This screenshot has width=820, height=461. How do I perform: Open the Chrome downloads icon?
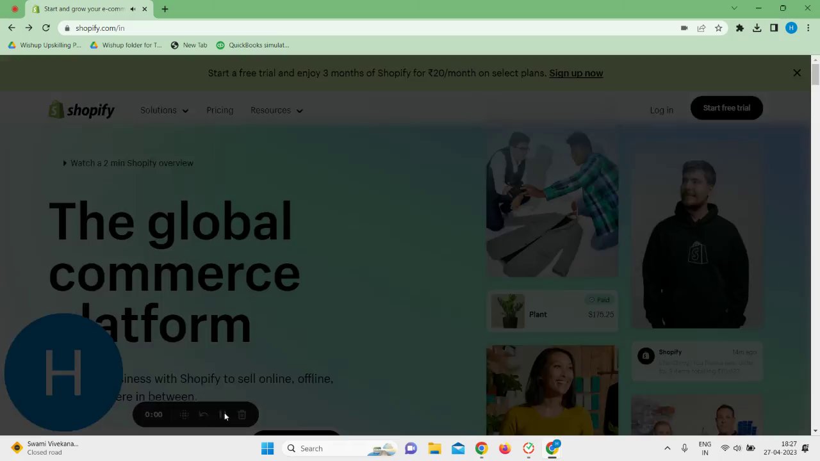coord(757,28)
